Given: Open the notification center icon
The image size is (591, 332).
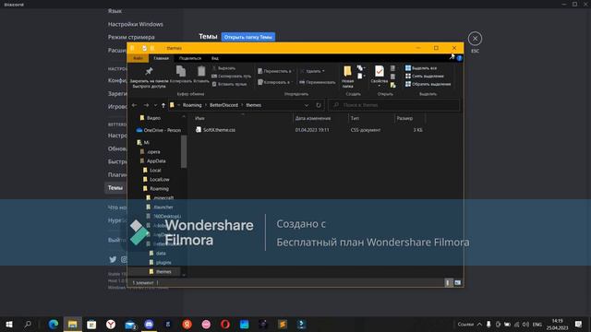Looking at the screenshot, I should click(579, 324).
